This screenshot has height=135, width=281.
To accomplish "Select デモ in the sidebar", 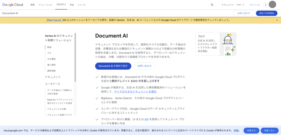I will (x=49, y=53).
